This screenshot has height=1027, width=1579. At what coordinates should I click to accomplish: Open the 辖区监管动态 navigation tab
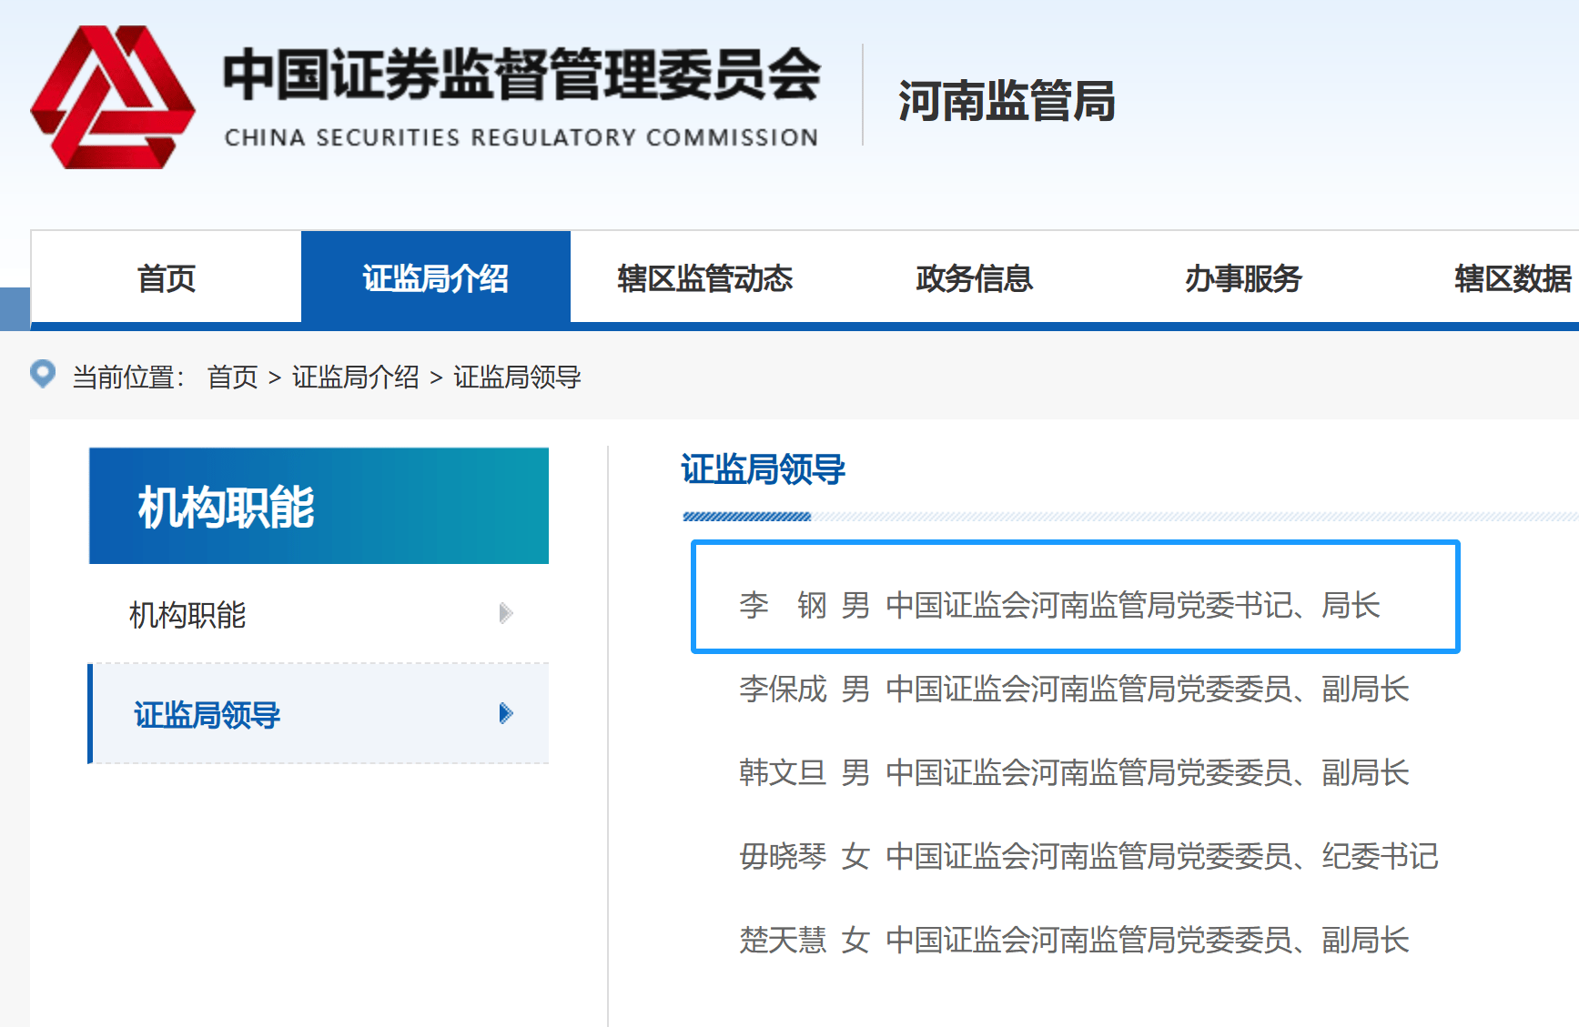click(x=705, y=277)
